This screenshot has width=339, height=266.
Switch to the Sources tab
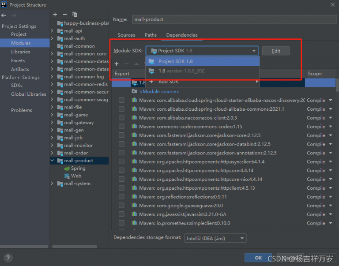click(126, 35)
